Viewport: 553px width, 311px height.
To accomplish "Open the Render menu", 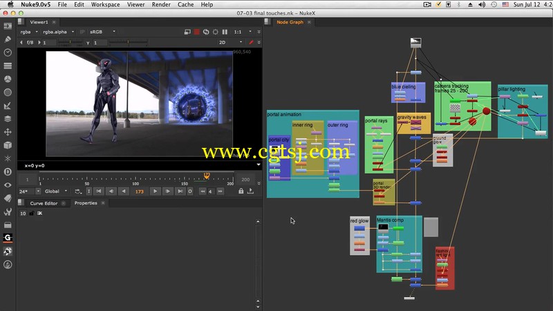I will tap(161, 5).
